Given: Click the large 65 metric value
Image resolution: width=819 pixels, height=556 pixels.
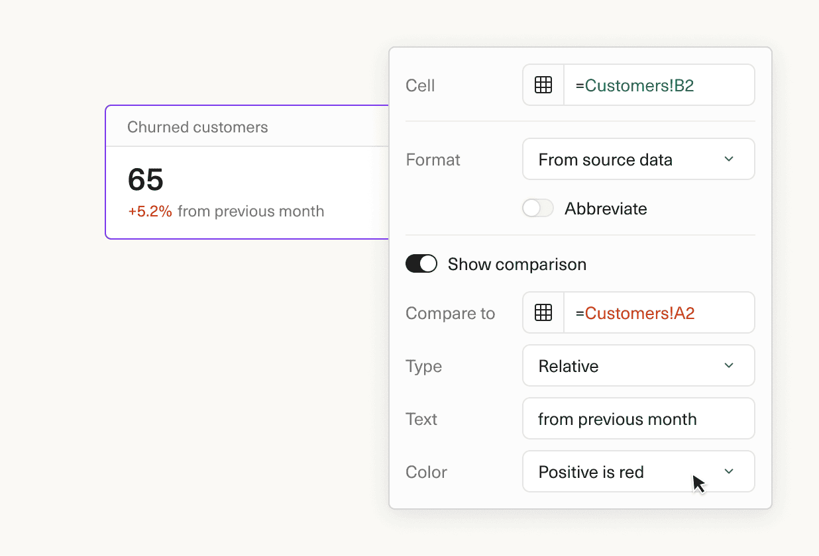Looking at the screenshot, I should (x=146, y=179).
